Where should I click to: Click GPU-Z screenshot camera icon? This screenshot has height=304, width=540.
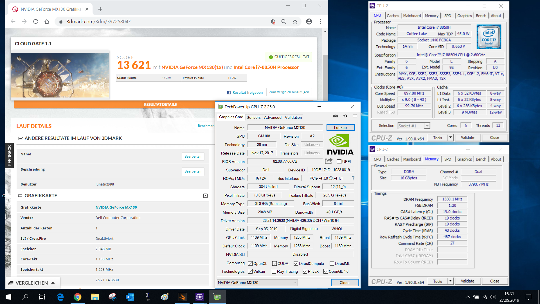336,116
